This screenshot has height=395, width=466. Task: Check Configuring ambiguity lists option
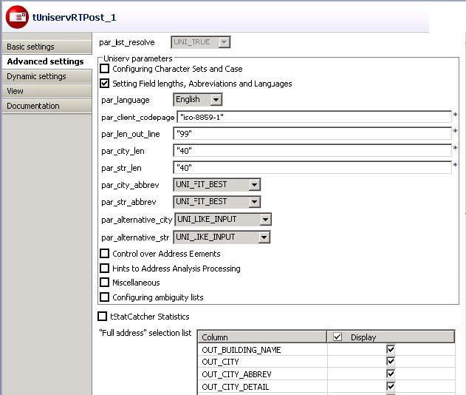tap(105, 297)
